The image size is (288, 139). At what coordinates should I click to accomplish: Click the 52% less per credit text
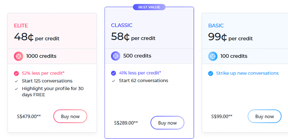tap(43, 73)
